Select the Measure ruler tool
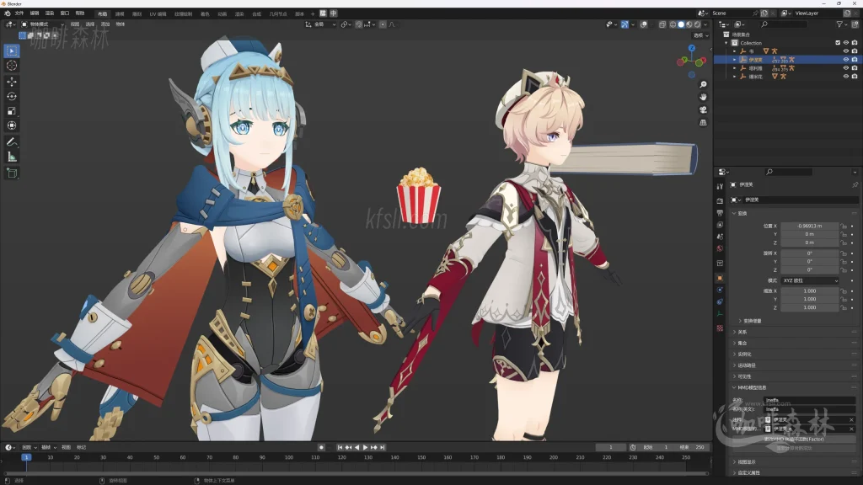Viewport: 863px width, 485px height. [x=12, y=157]
